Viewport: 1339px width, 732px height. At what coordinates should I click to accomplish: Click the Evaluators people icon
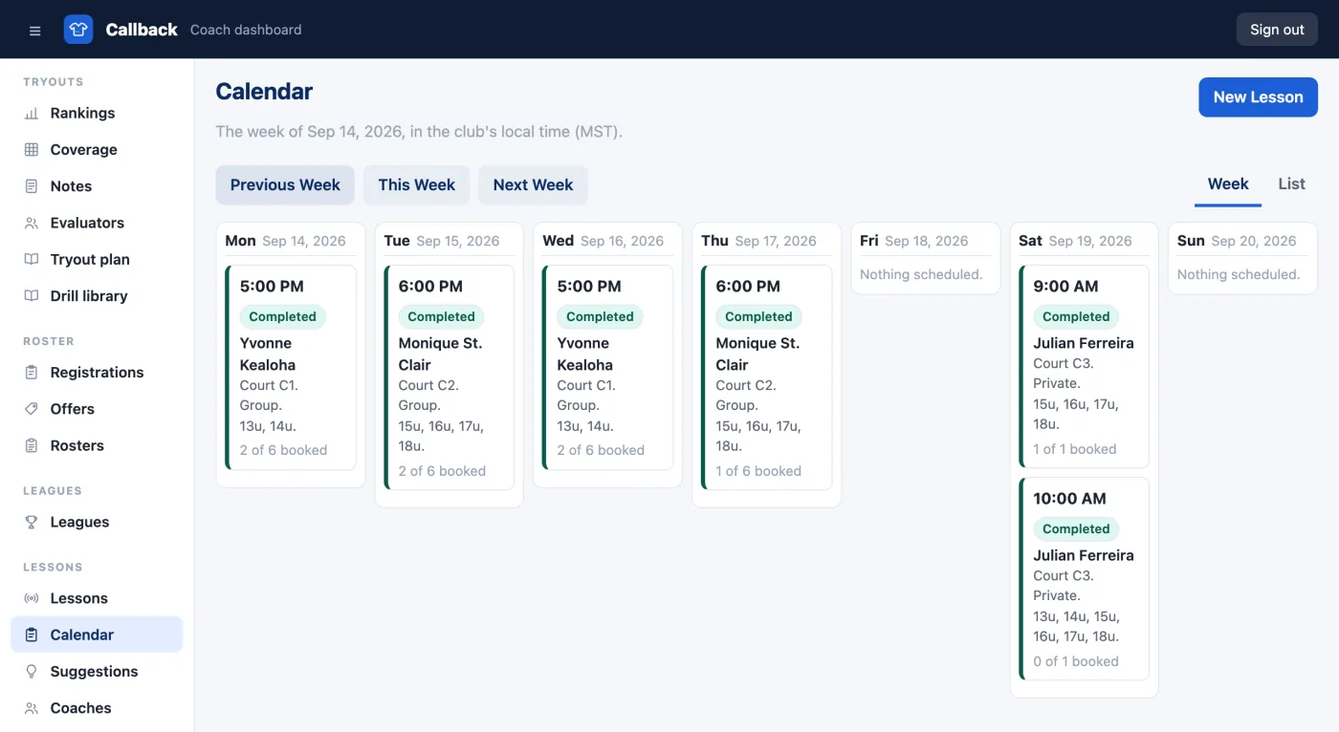[32, 223]
